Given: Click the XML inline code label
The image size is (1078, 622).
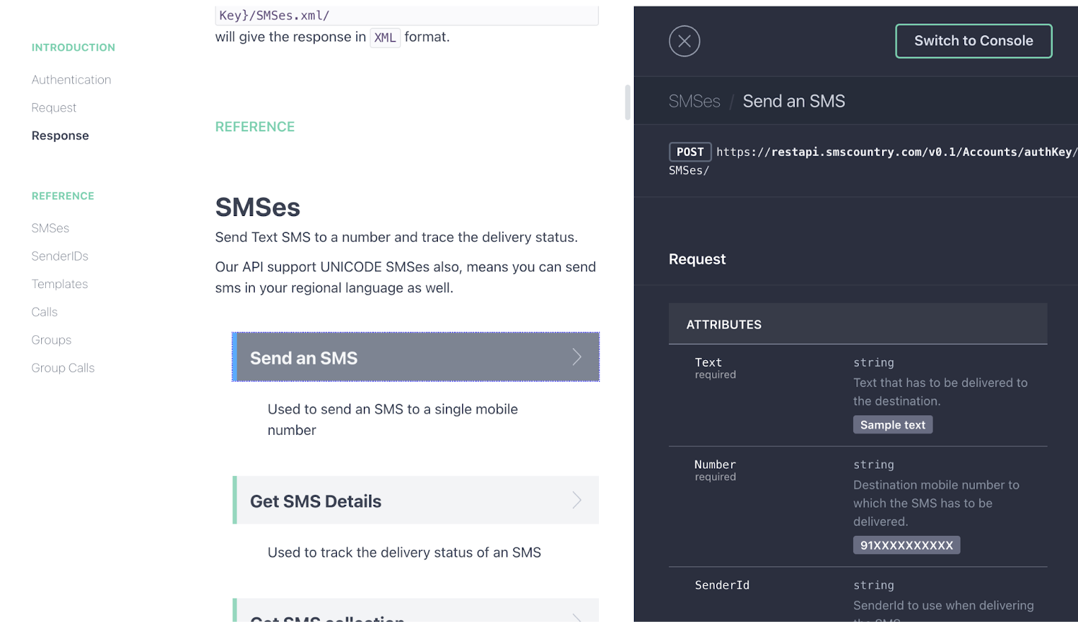Looking at the screenshot, I should tap(385, 38).
